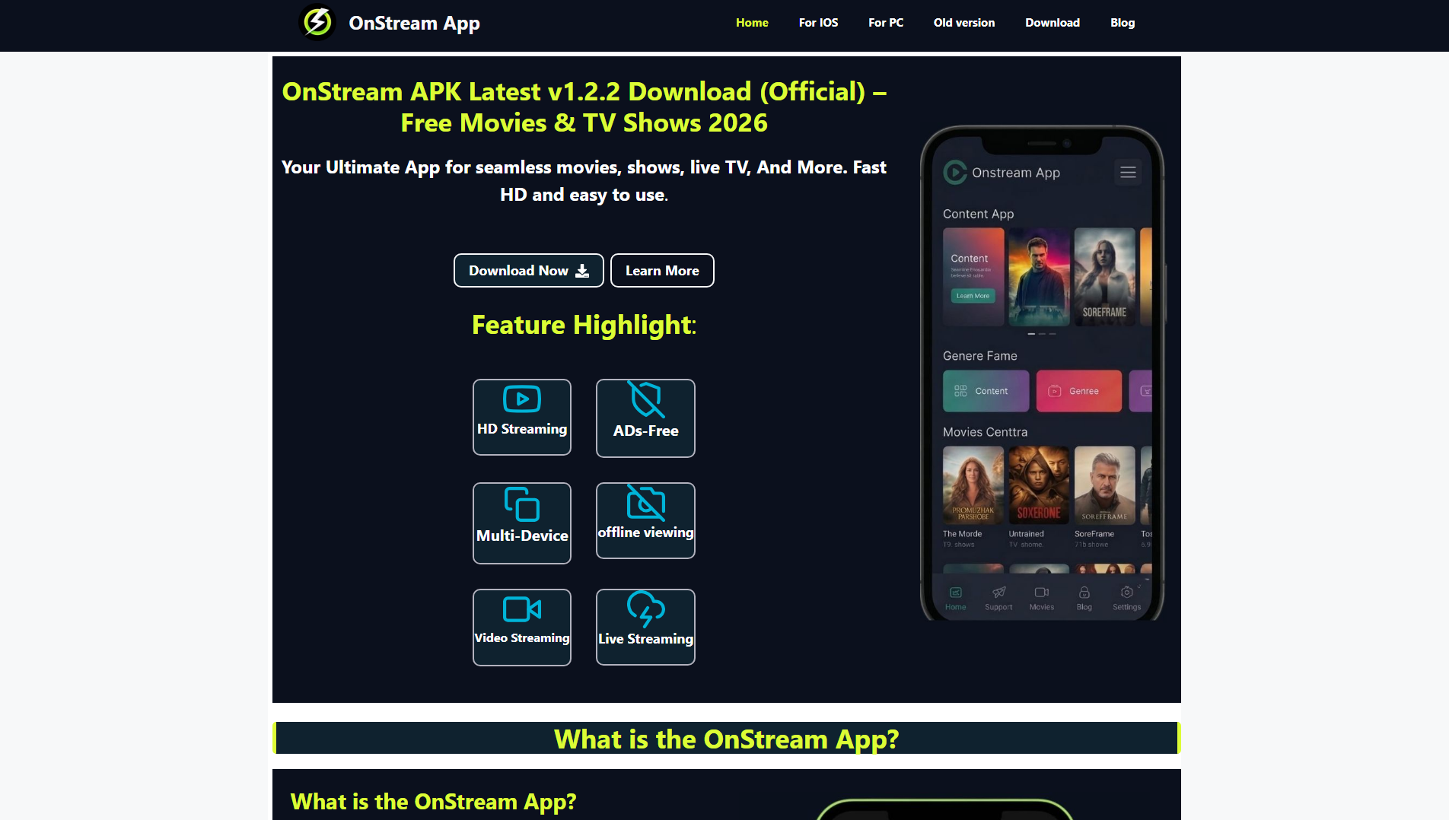The height and width of the screenshot is (820, 1449).
Task: Select the offline viewing label
Action: coord(645,532)
